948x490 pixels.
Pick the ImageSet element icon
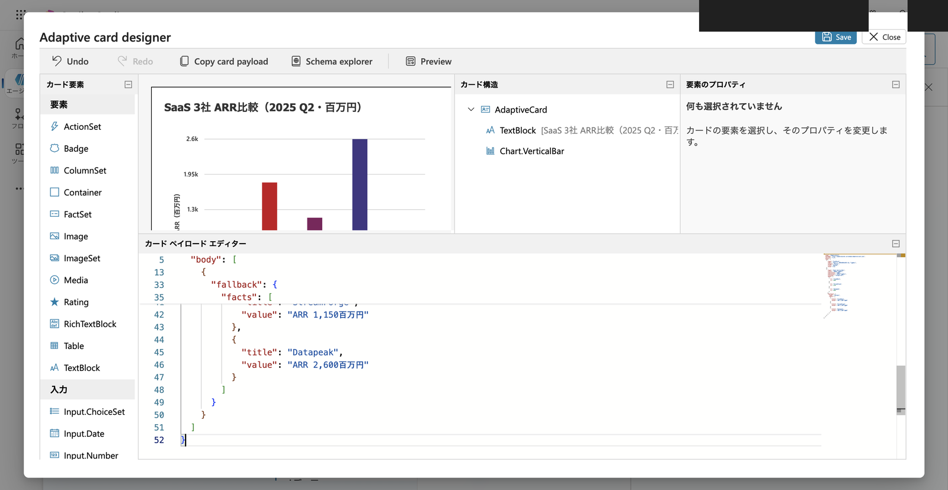55,258
